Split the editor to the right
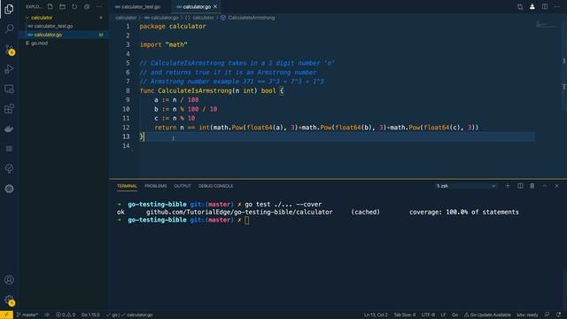 pyautogui.click(x=545, y=6)
